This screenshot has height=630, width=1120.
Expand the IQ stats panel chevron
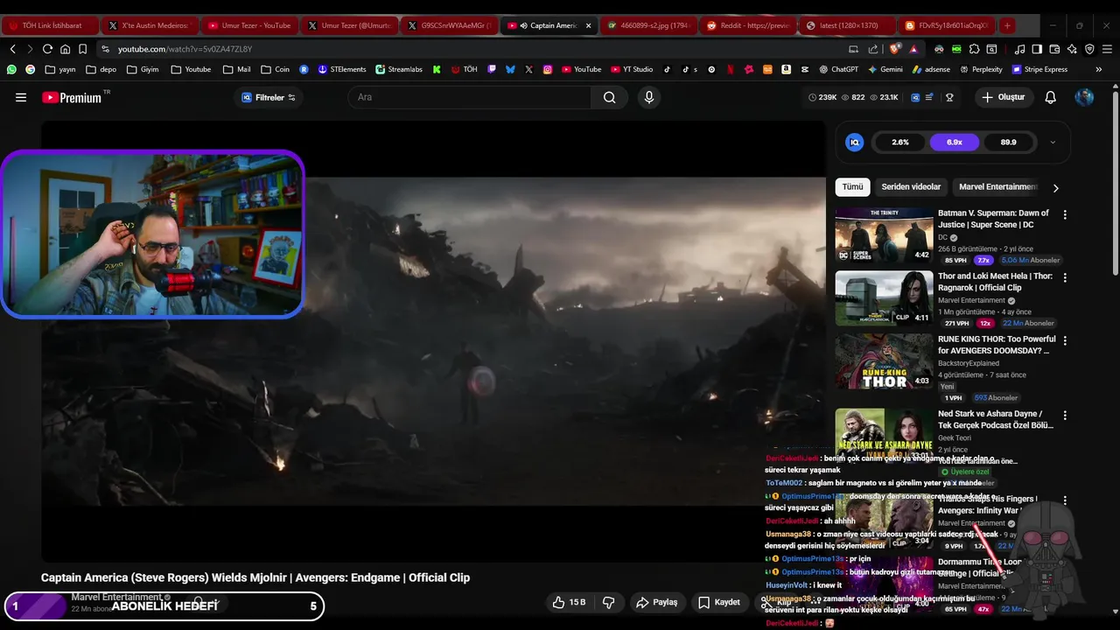click(1053, 142)
